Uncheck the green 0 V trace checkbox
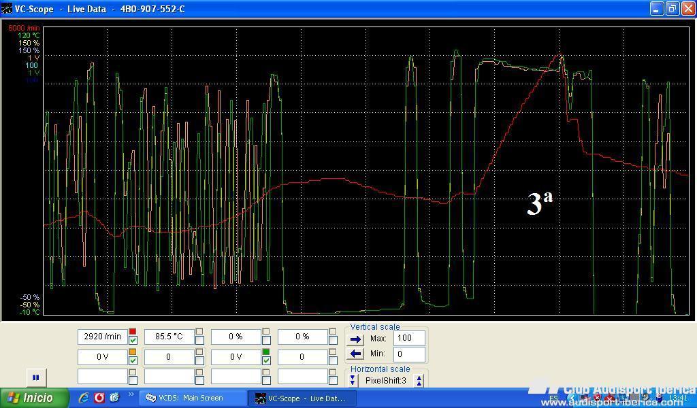Image resolution: width=697 pixels, height=408 pixels. coord(266,361)
